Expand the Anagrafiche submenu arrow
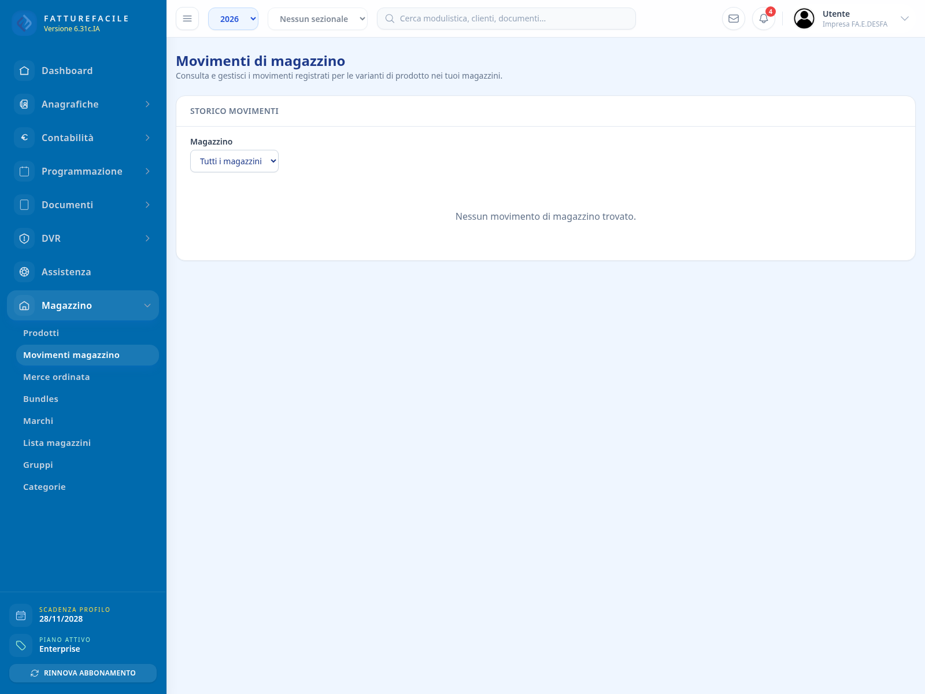 [147, 104]
